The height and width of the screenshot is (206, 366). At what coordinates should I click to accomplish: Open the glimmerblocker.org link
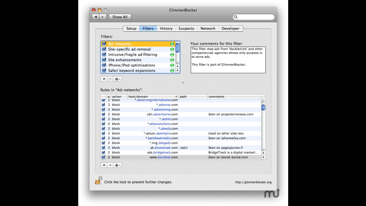pos(253,182)
